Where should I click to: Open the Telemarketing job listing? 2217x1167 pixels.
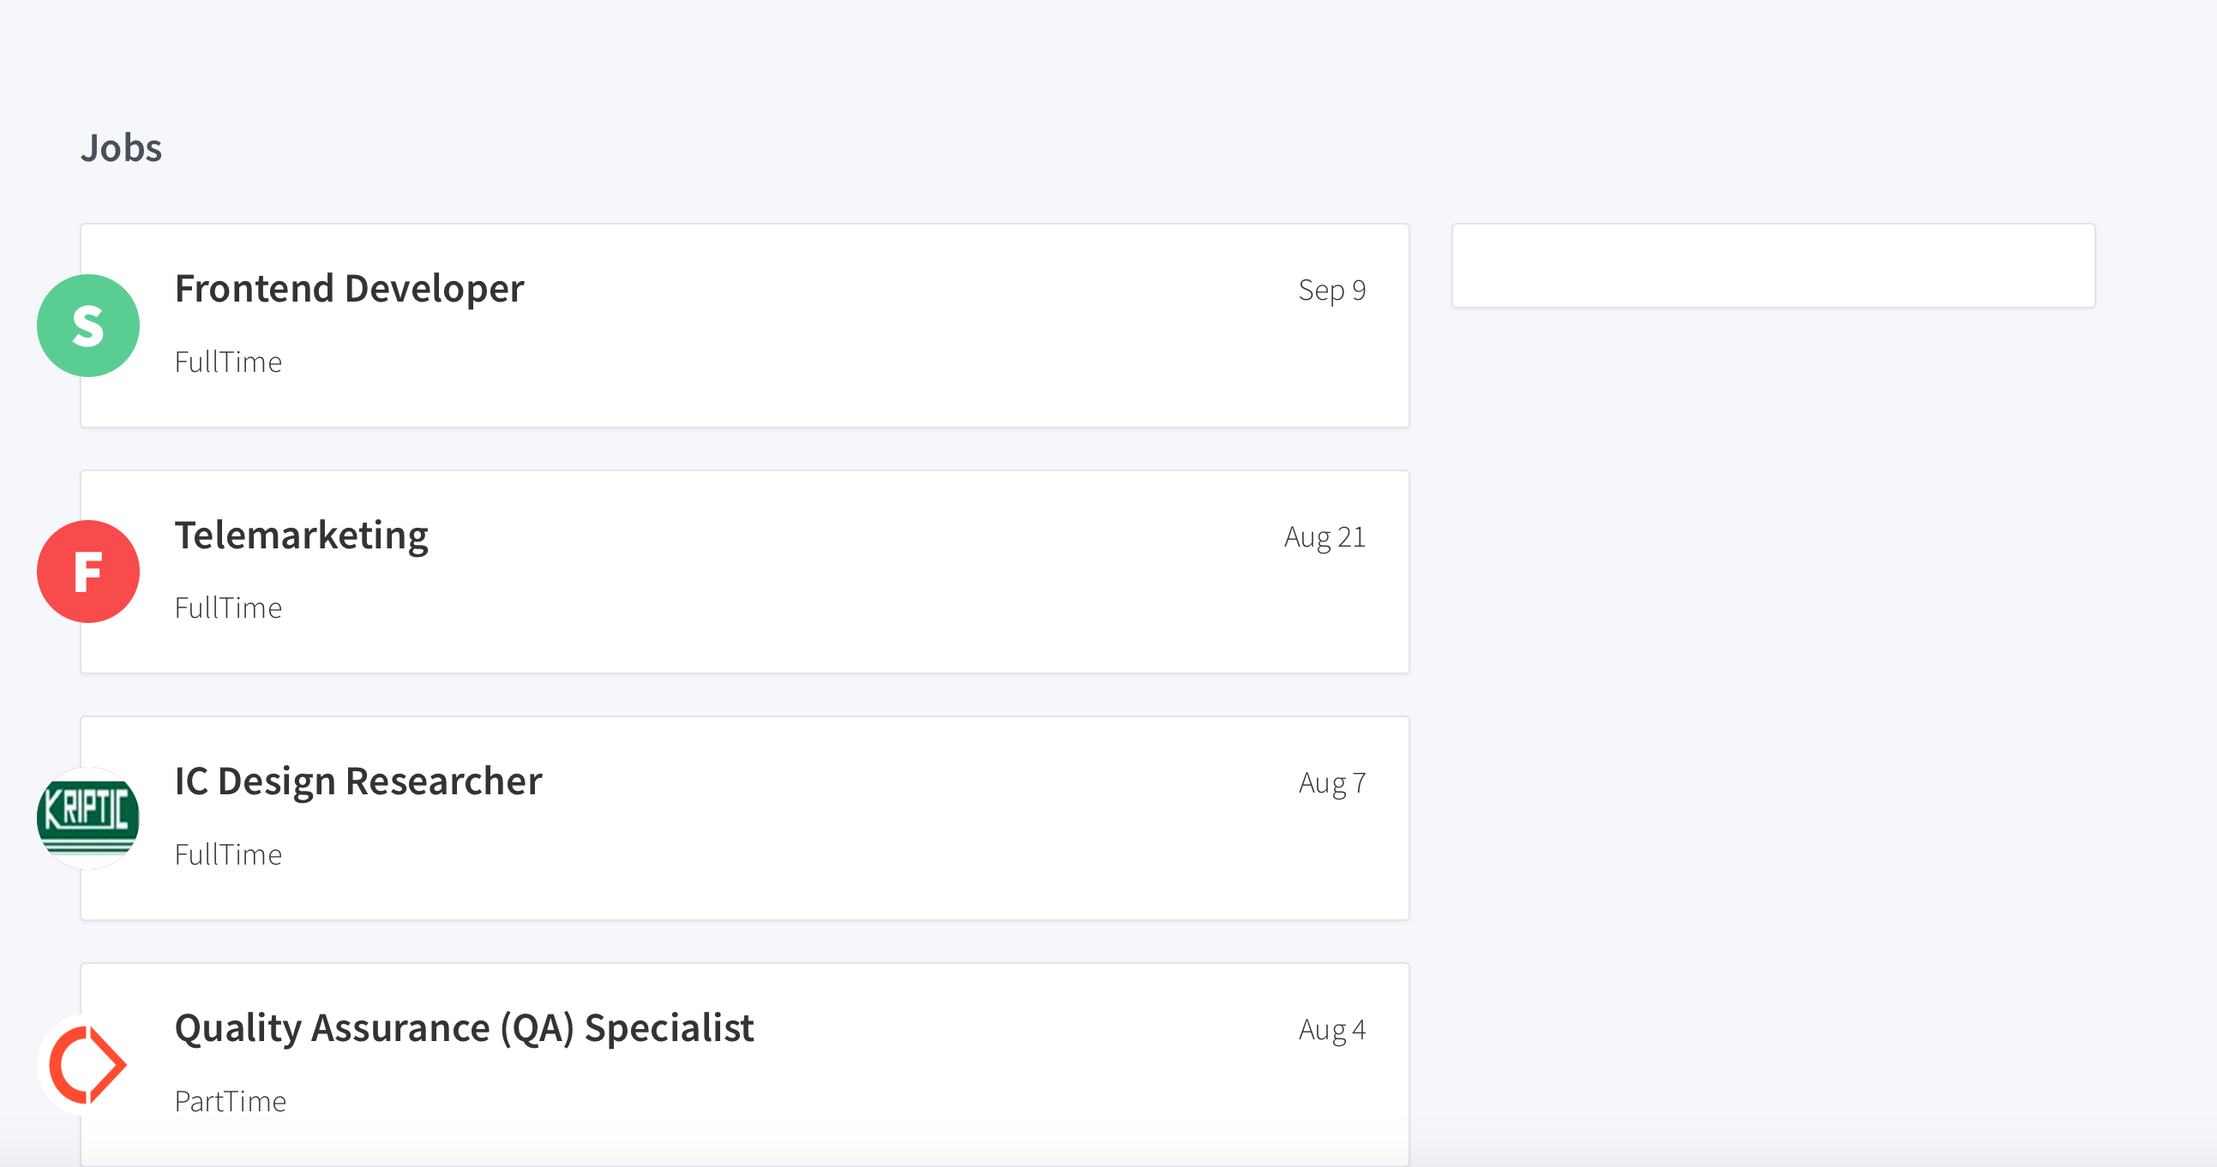coord(301,536)
